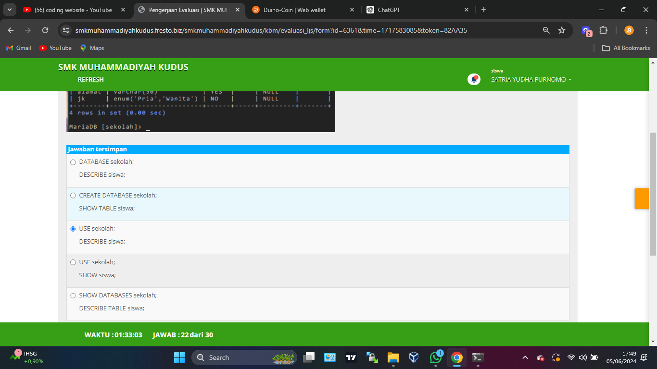Open the tab search dropdown arrow
Image resolution: width=657 pixels, height=369 pixels.
click(10, 10)
